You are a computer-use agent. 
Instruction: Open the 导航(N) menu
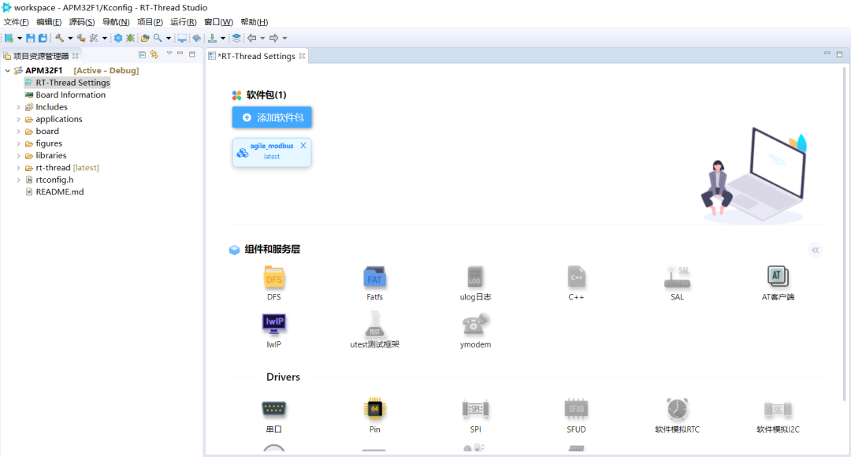(116, 22)
